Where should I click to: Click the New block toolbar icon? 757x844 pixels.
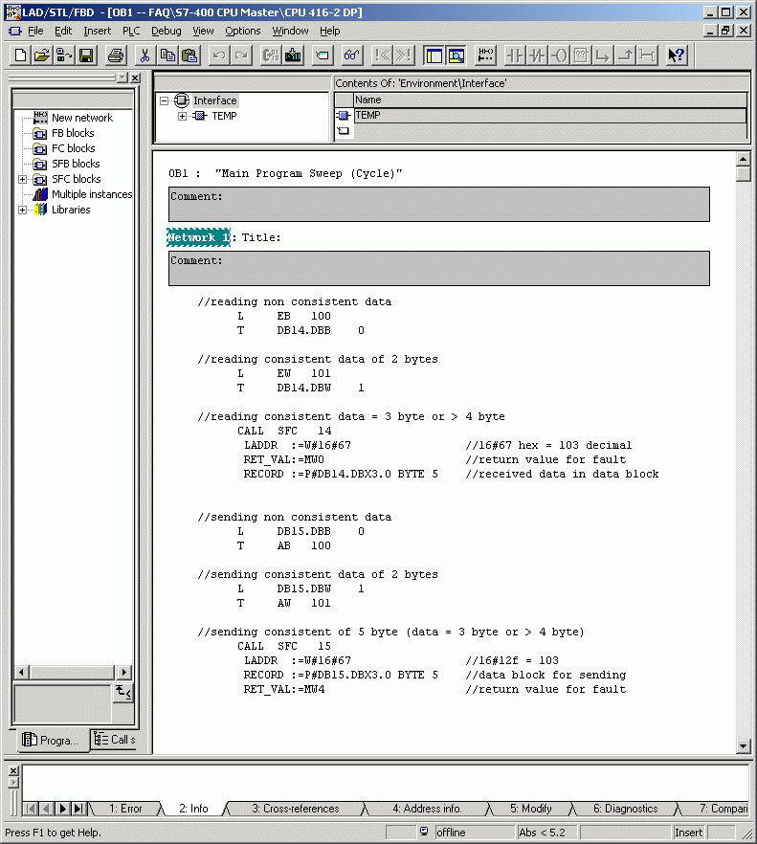[20, 56]
